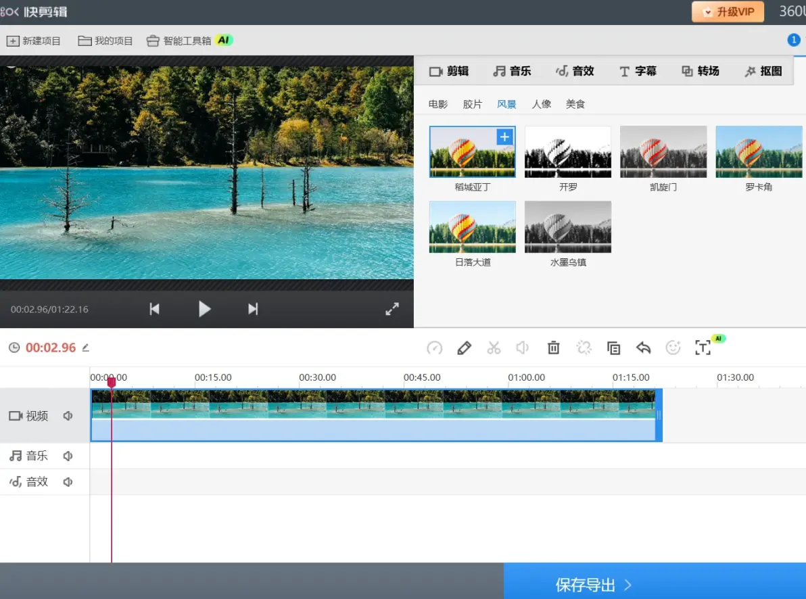Open the 智能工具箱 toolbox menu
Screen dimensions: 806x599
pos(188,41)
